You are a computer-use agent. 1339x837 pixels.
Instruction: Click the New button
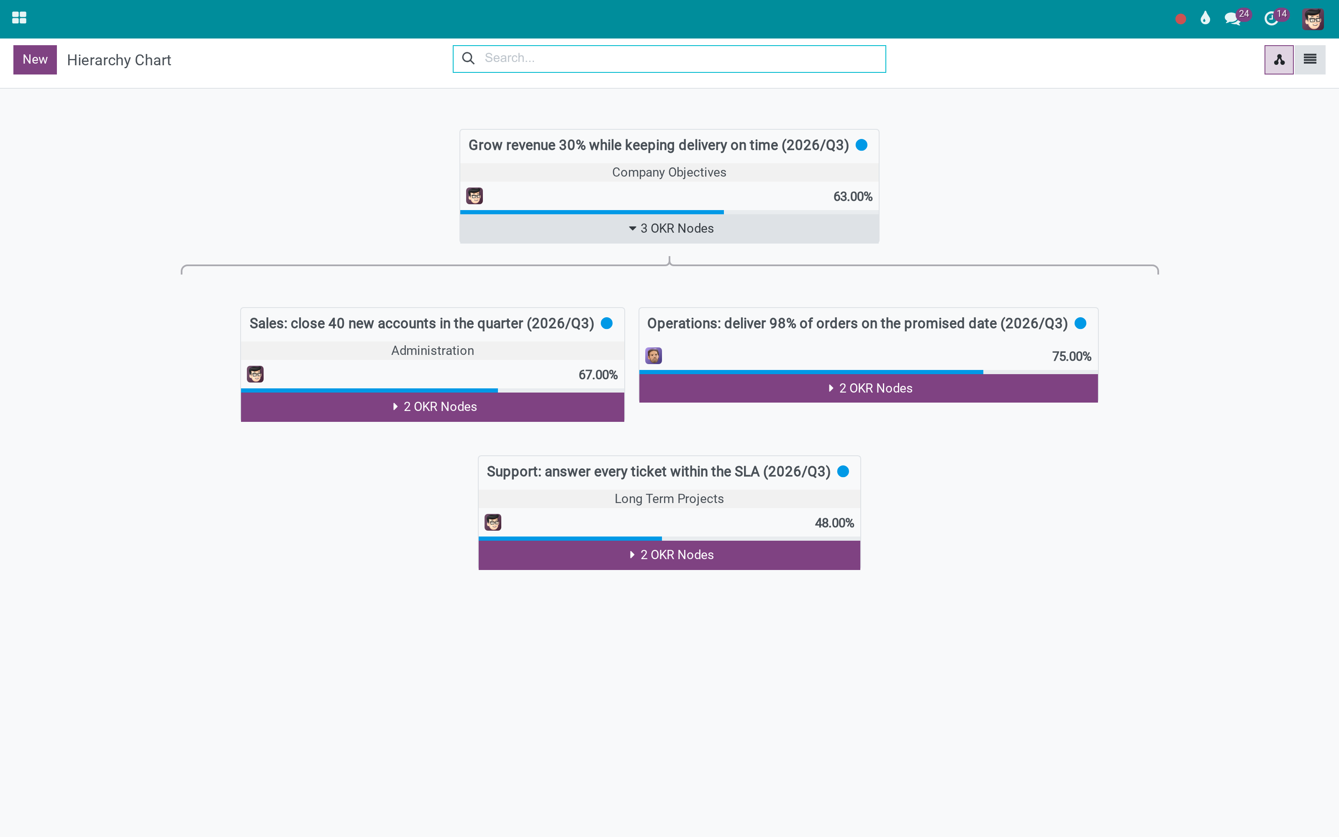pos(35,60)
